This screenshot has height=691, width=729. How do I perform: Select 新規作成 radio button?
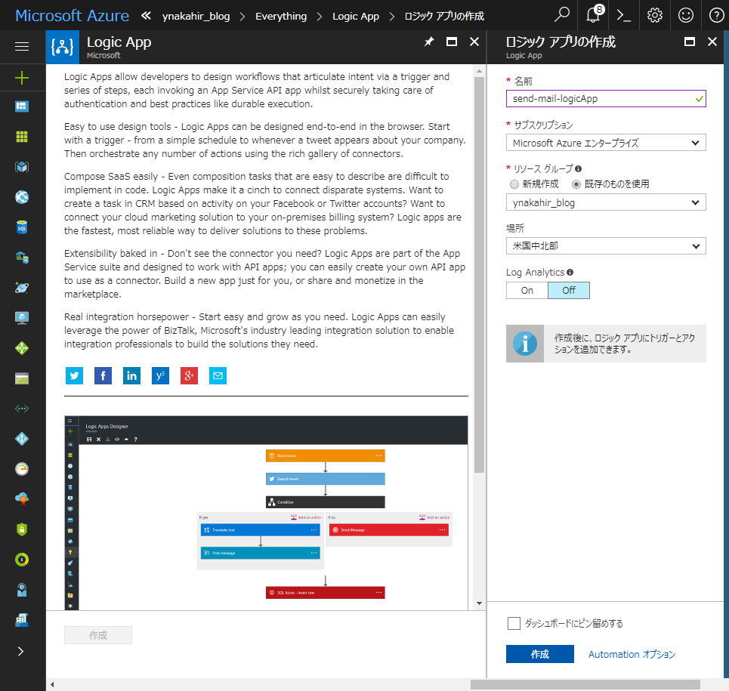click(514, 184)
